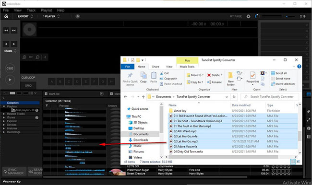Open the rekordbox View menu
This screenshot has width=312, height=185.
pyautogui.click(x=17, y=11)
